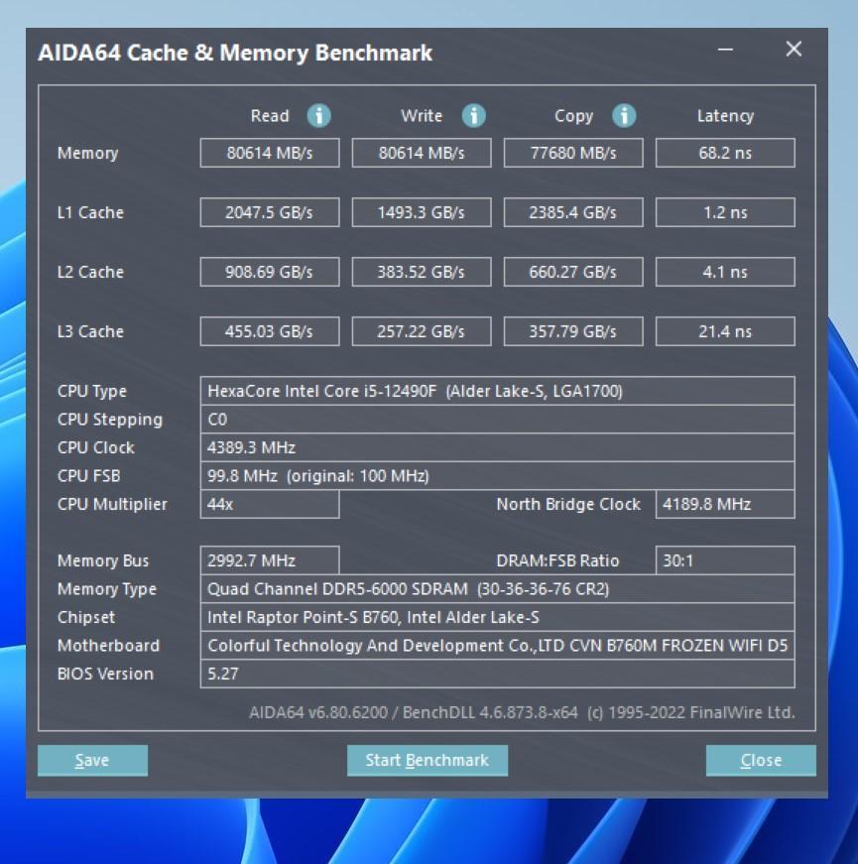Click the CPU Stepping value C0

(x=498, y=420)
